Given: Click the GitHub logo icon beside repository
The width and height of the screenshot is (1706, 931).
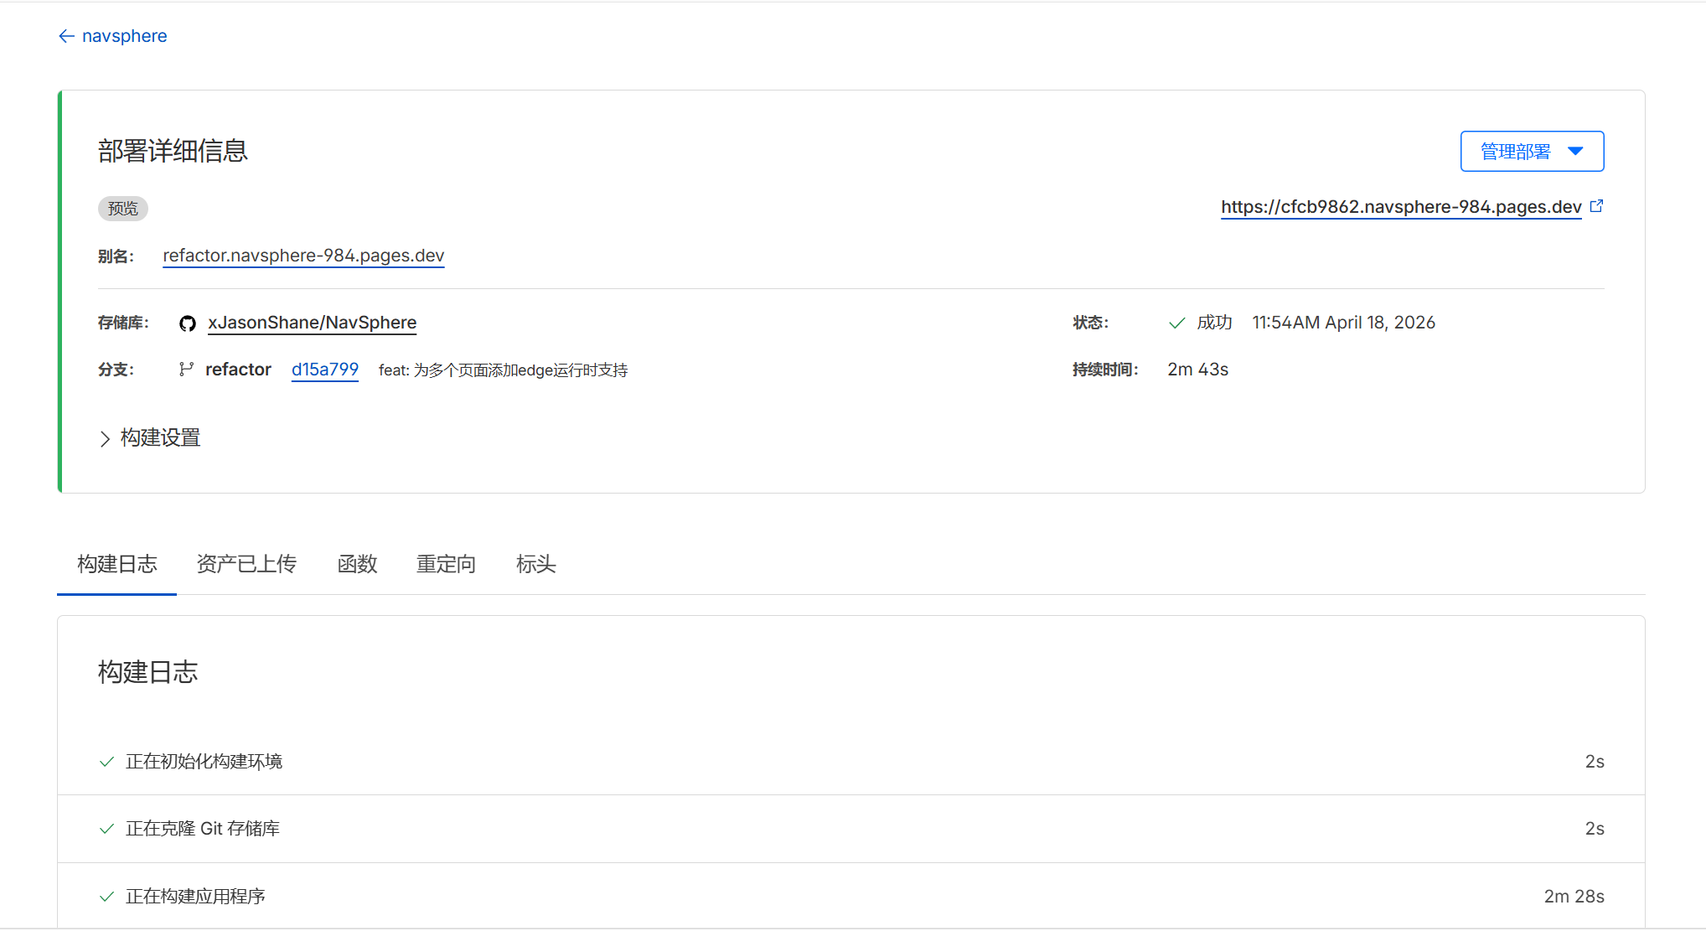Looking at the screenshot, I should click(188, 323).
